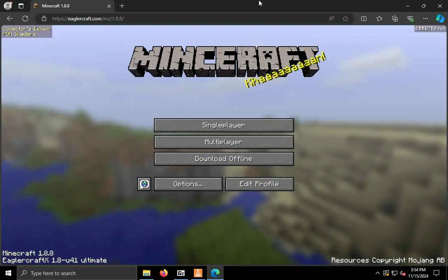The image size is (448, 280).
Task: Switch to Microsoft Edge taskbar icon
Action: click(215, 273)
